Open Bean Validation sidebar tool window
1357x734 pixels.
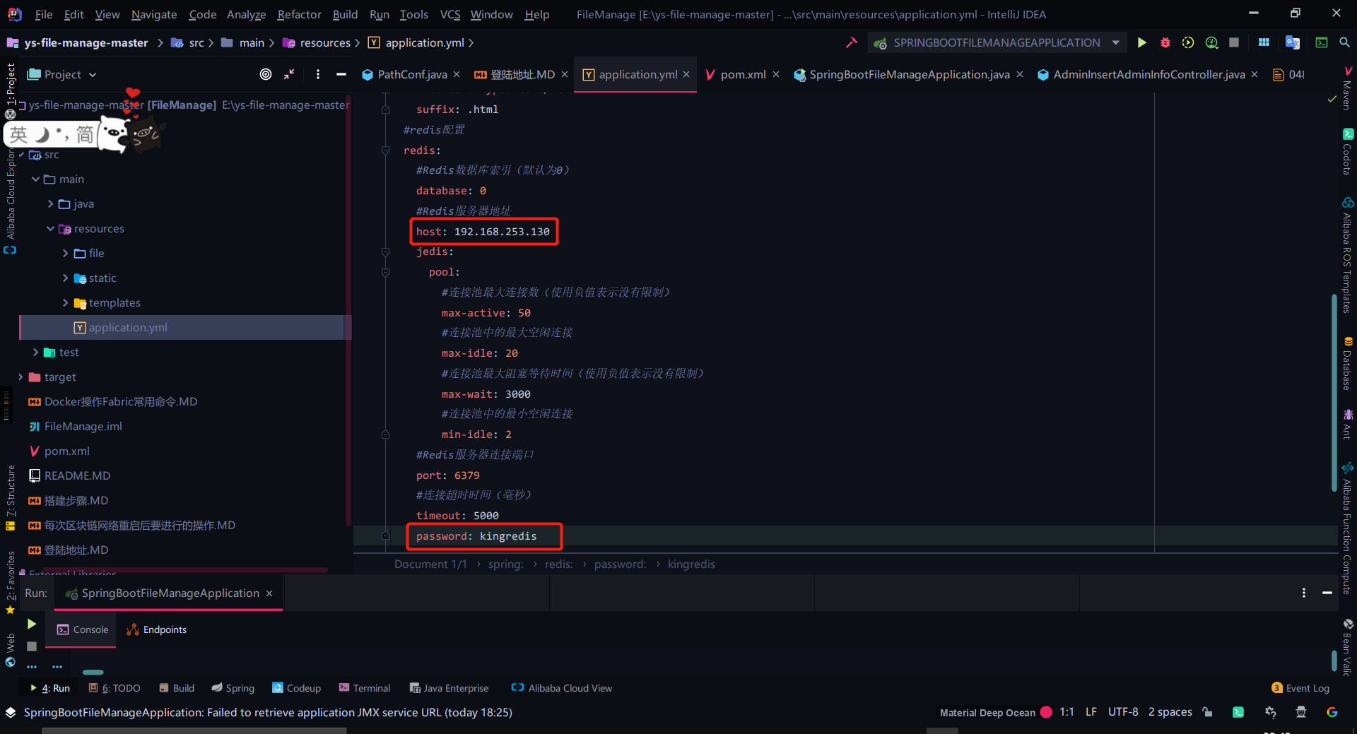coord(1347,648)
